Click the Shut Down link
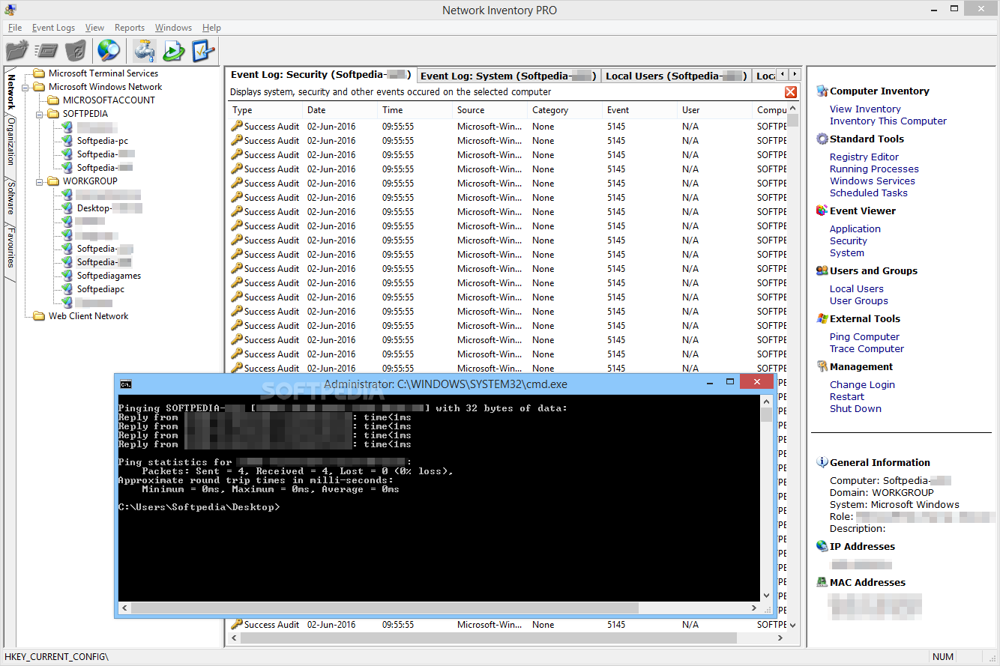The image size is (1000, 666). tap(855, 408)
